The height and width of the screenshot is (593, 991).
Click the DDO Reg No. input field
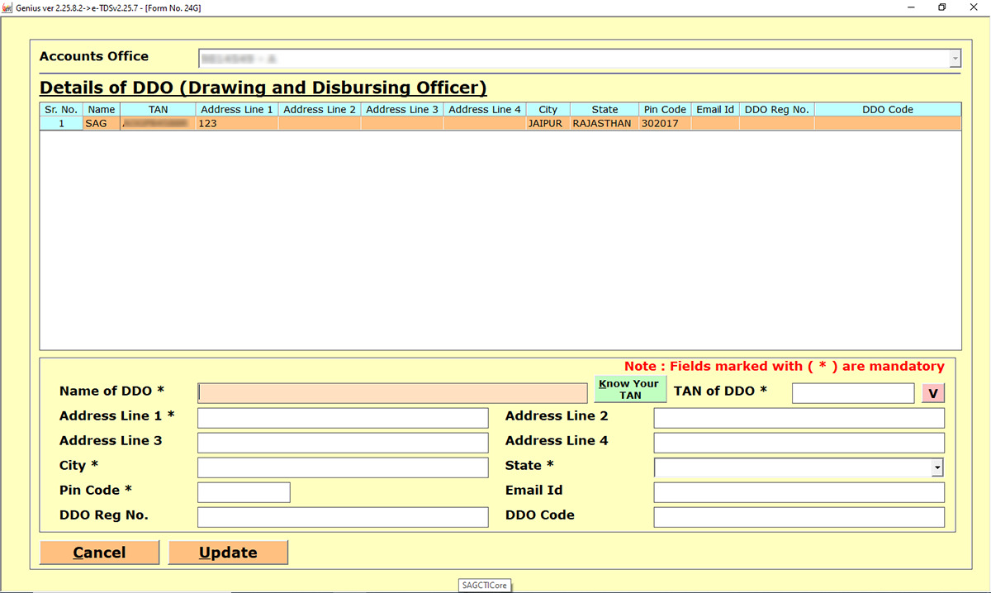pyautogui.click(x=343, y=517)
